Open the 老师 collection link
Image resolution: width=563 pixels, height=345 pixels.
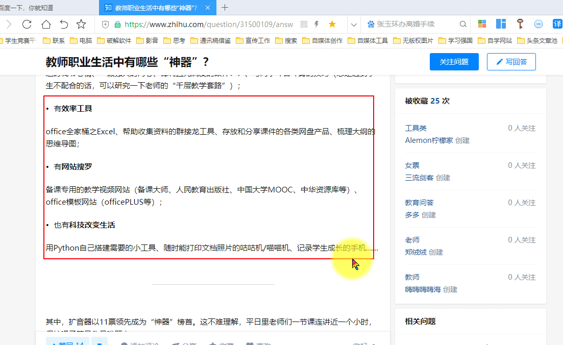(x=412, y=240)
